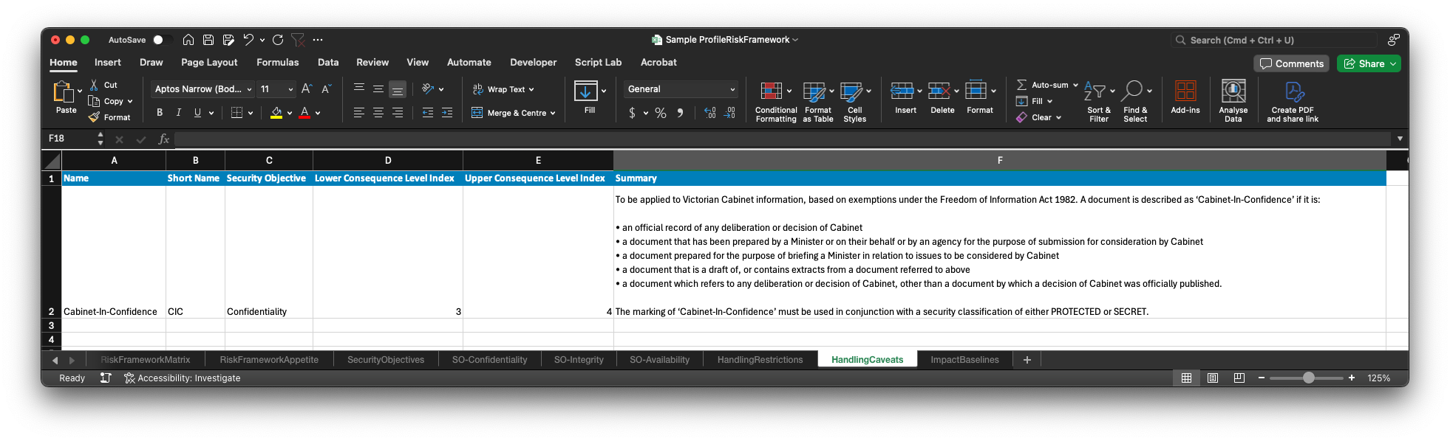Switch to Page Layout view in status bar

(1213, 378)
